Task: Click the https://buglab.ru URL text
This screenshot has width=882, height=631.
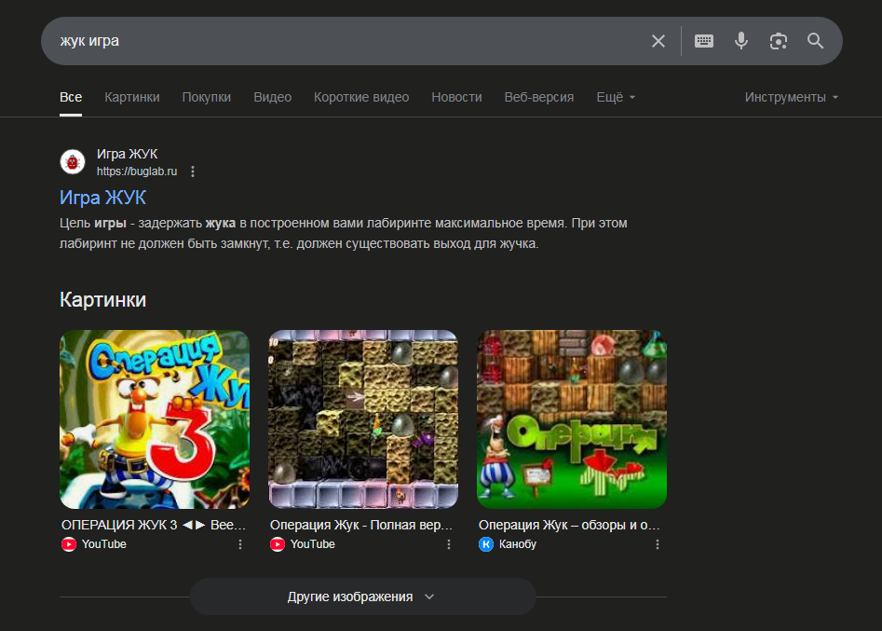Action: [x=137, y=171]
